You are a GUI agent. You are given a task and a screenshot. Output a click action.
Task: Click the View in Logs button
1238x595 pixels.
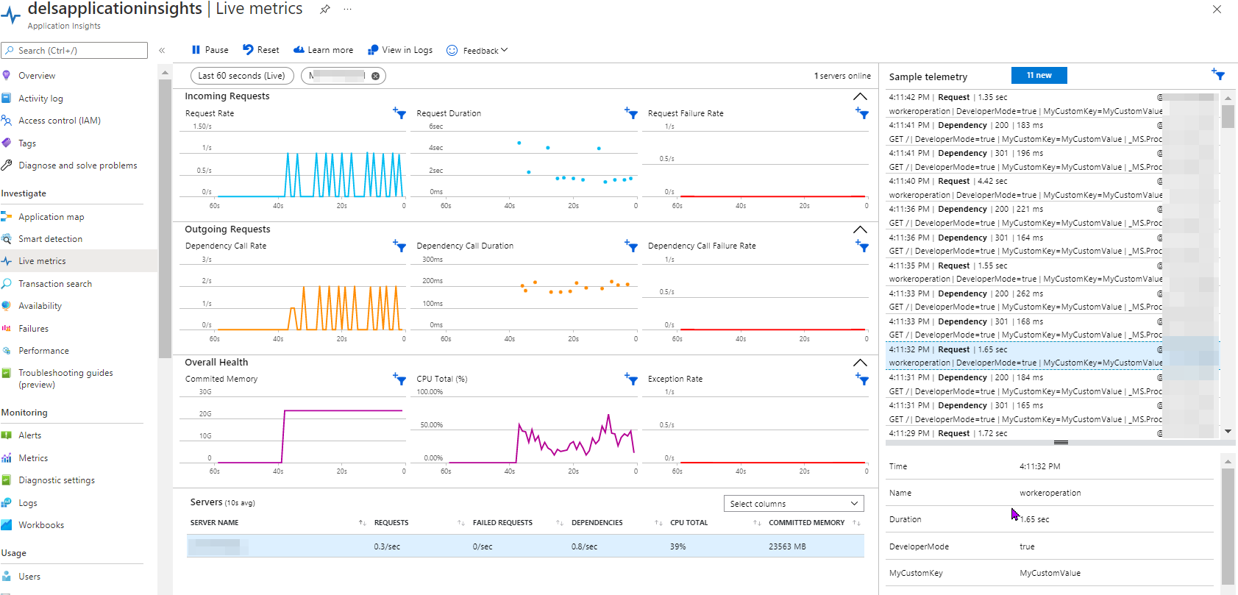pyautogui.click(x=400, y=50)
